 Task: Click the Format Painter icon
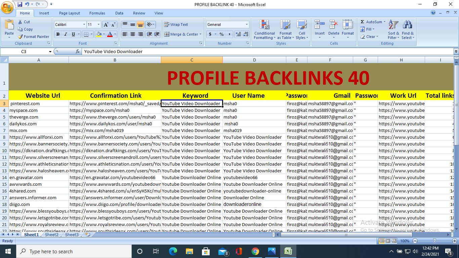[20, 37]
